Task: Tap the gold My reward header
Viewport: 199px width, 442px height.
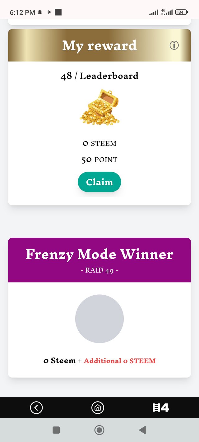Action: click(99, 46)
